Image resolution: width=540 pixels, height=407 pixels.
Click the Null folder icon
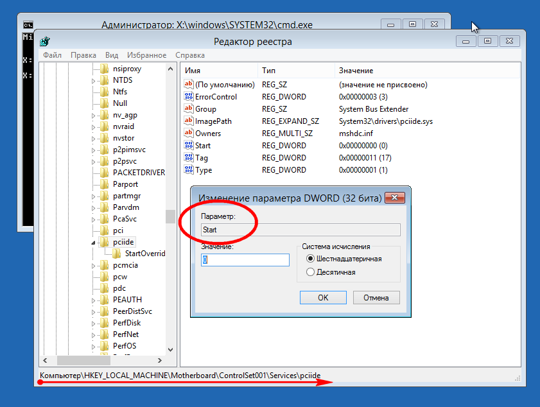(x=105, y=103)
